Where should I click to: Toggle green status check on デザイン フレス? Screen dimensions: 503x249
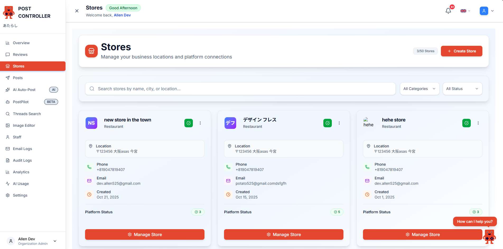(328, 123)
